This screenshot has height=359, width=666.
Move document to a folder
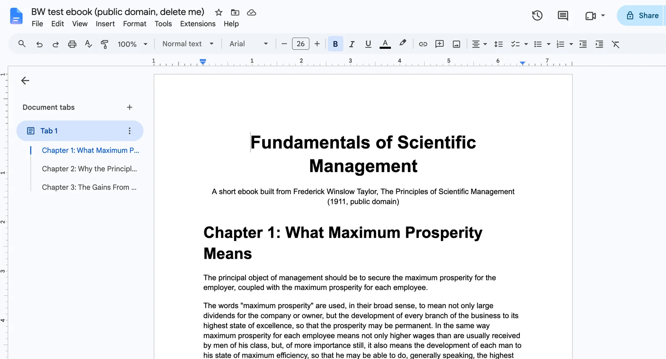(235, 12)
